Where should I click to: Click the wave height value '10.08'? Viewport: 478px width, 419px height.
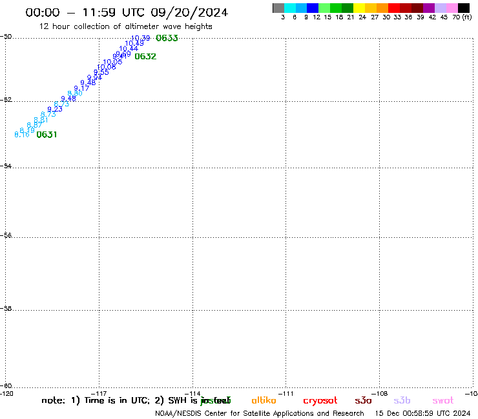tap(107, 67)
